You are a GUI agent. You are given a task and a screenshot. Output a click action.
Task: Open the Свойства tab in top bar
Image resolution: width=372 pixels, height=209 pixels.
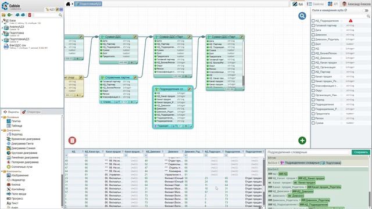(315, 4)
